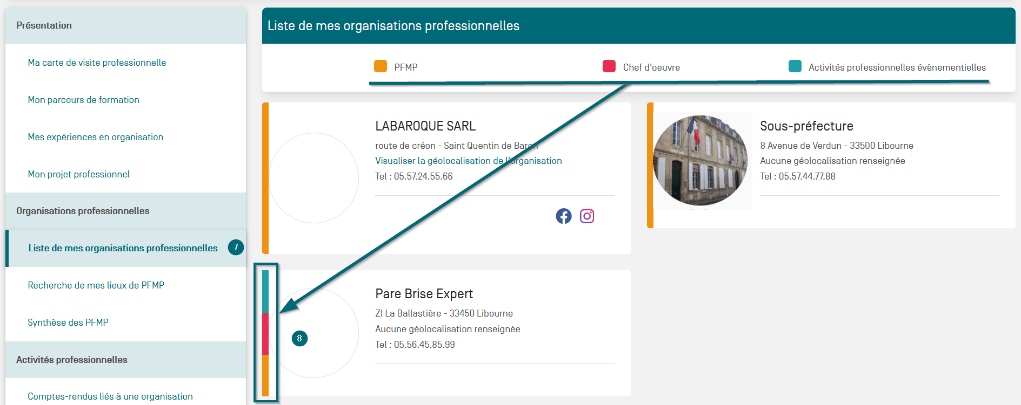Image resolution: width=1021 pixels, height=405 pixels.
Task: Open Mes expériences en organisation
Action: click(95, 137)
